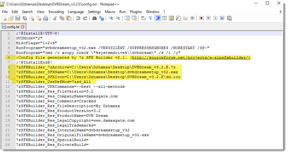Viewport: 288px width, 154px height.
Task: Click the User Defined Language icon
Action: pos(164,18)
